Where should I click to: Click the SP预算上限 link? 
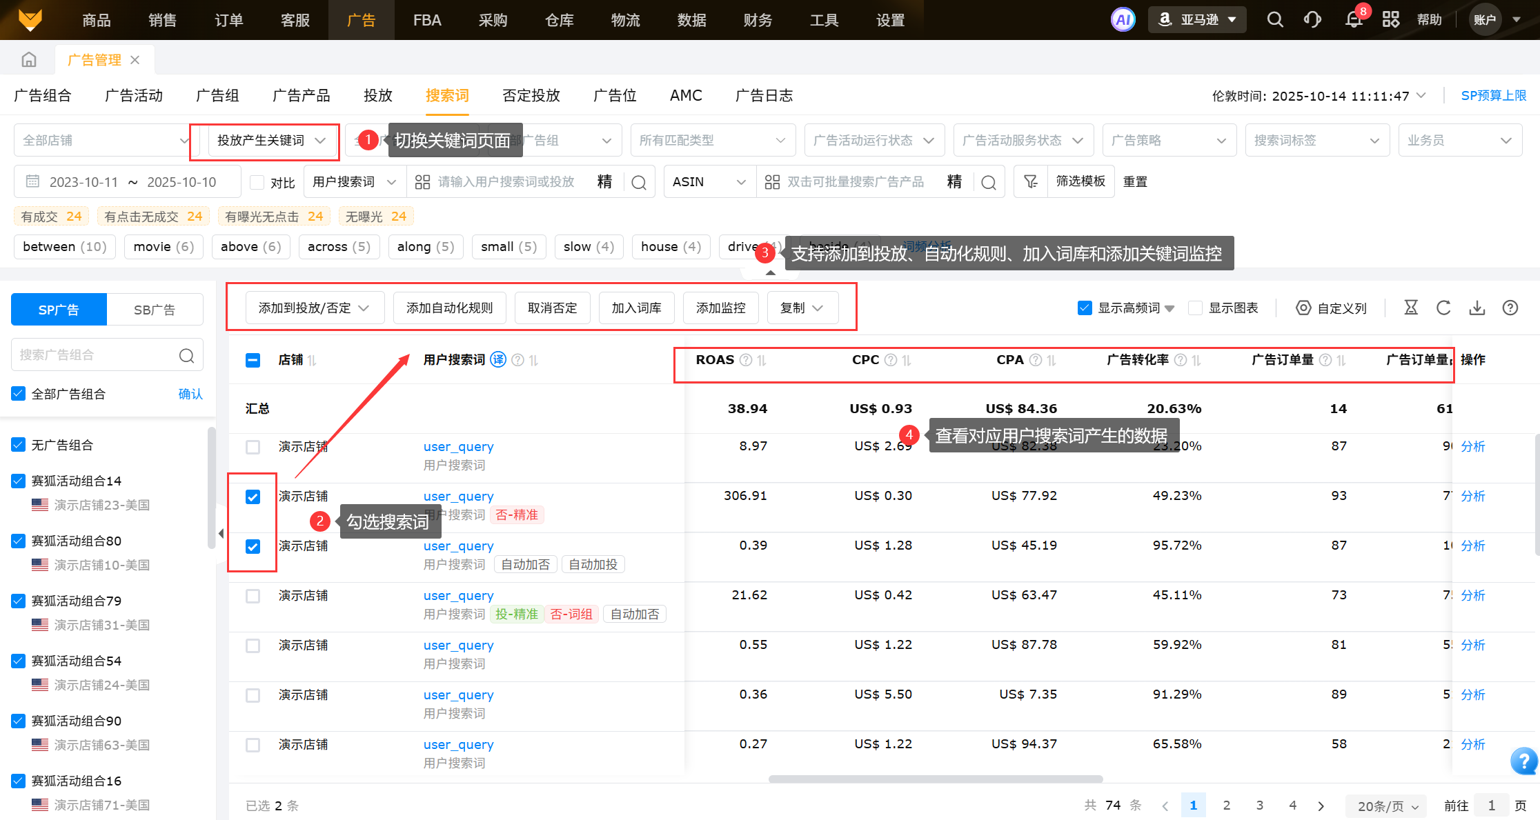[1493, 95]
